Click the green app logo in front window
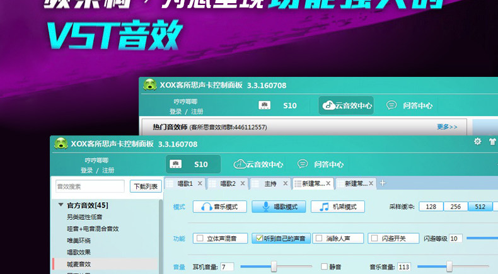Image resolution: width=498 pixels, height=274 pixels. click(x=61, y=143)
